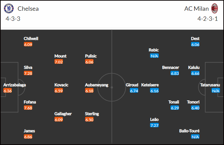Click Rebic's N/A rating badge
224x145 pixels.
pyautogui.click(x=154, y=56)
